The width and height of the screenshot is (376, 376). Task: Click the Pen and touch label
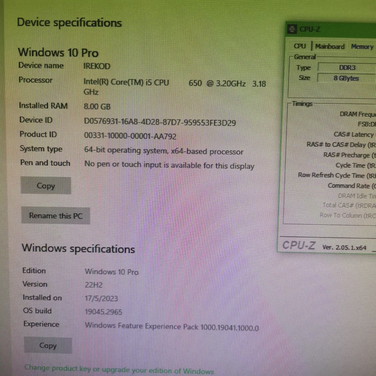tap(45, 163)
